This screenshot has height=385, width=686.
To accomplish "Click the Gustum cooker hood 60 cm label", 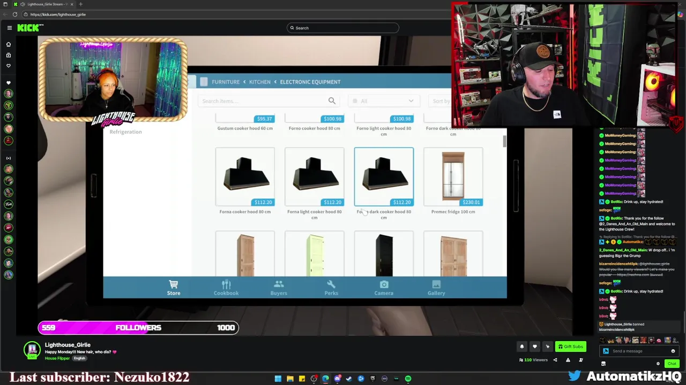I will (x=245, y=128).
